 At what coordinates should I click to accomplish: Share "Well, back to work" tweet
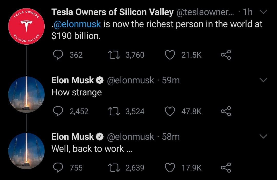click(226, 167)
